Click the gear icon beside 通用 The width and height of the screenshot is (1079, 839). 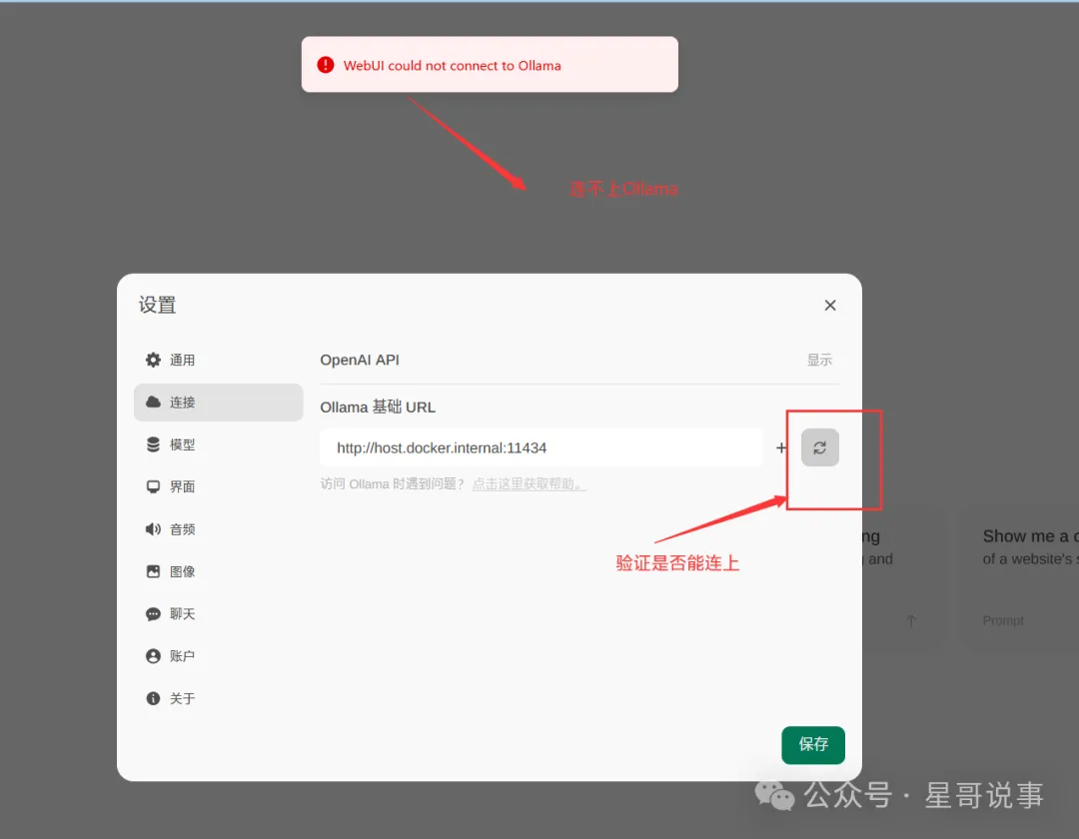pos(153,360)
